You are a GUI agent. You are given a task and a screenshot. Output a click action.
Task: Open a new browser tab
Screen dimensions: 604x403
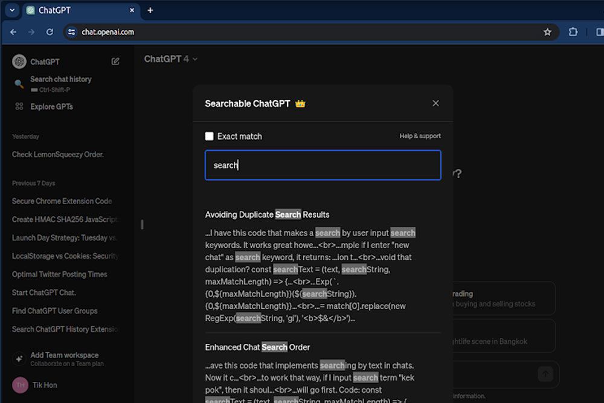point(150,10)
